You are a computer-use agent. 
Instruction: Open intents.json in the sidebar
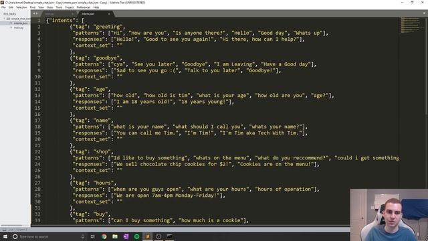[21, 23]
